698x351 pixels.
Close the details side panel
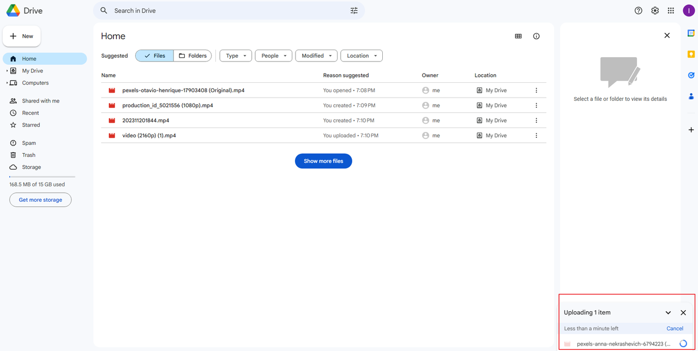click(x=667, y=35)
